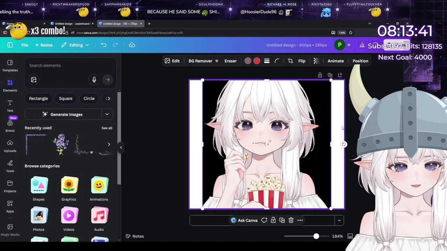Click the Flip button
Screen dimensions: 447x251
coord(302,61)
